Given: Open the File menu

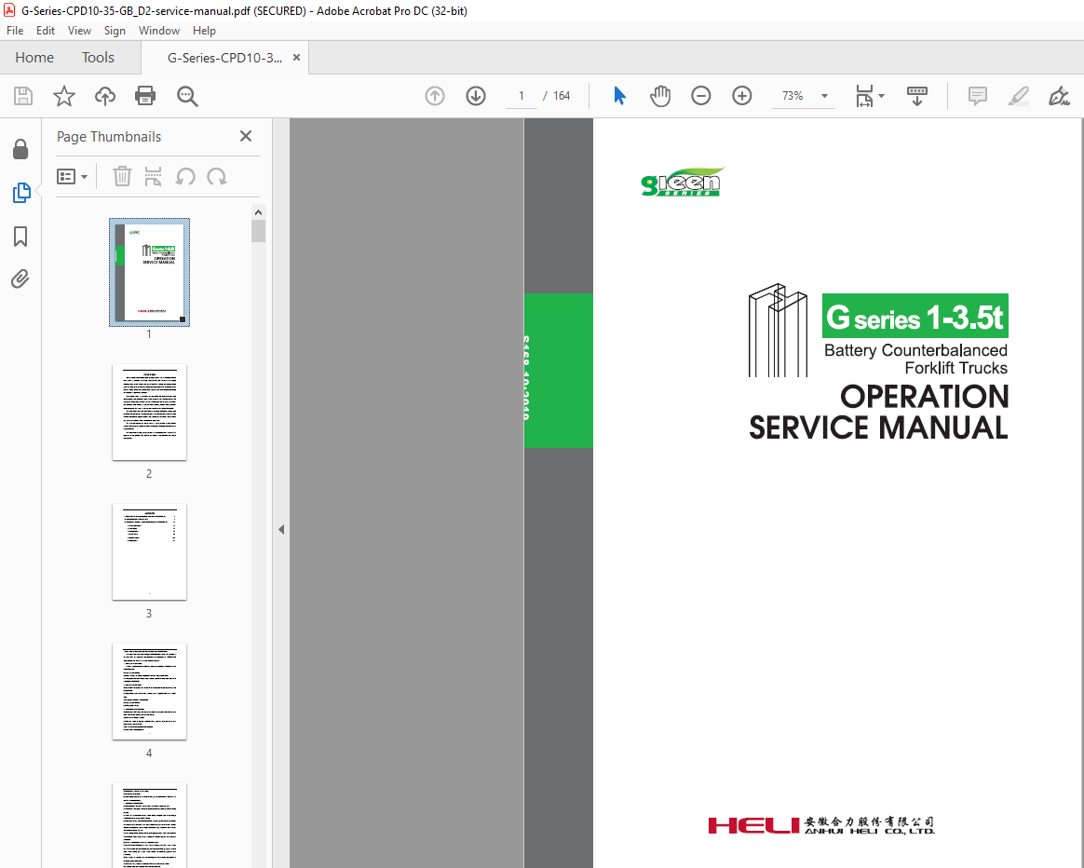Looking at the screenshot, I should coord(15,31).
